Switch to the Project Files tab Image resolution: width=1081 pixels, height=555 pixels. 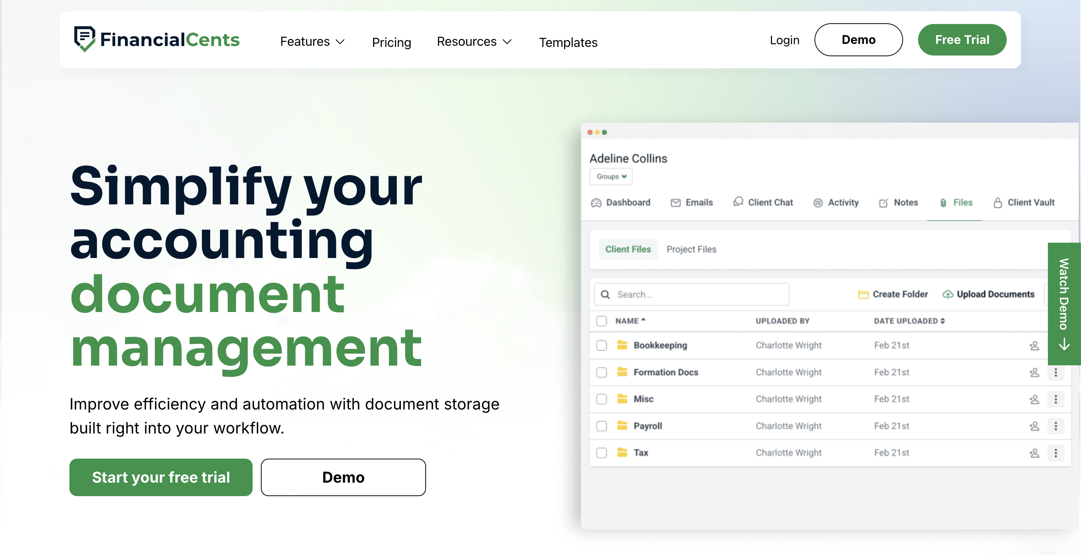pyautogui.click(x=691, y=249)
